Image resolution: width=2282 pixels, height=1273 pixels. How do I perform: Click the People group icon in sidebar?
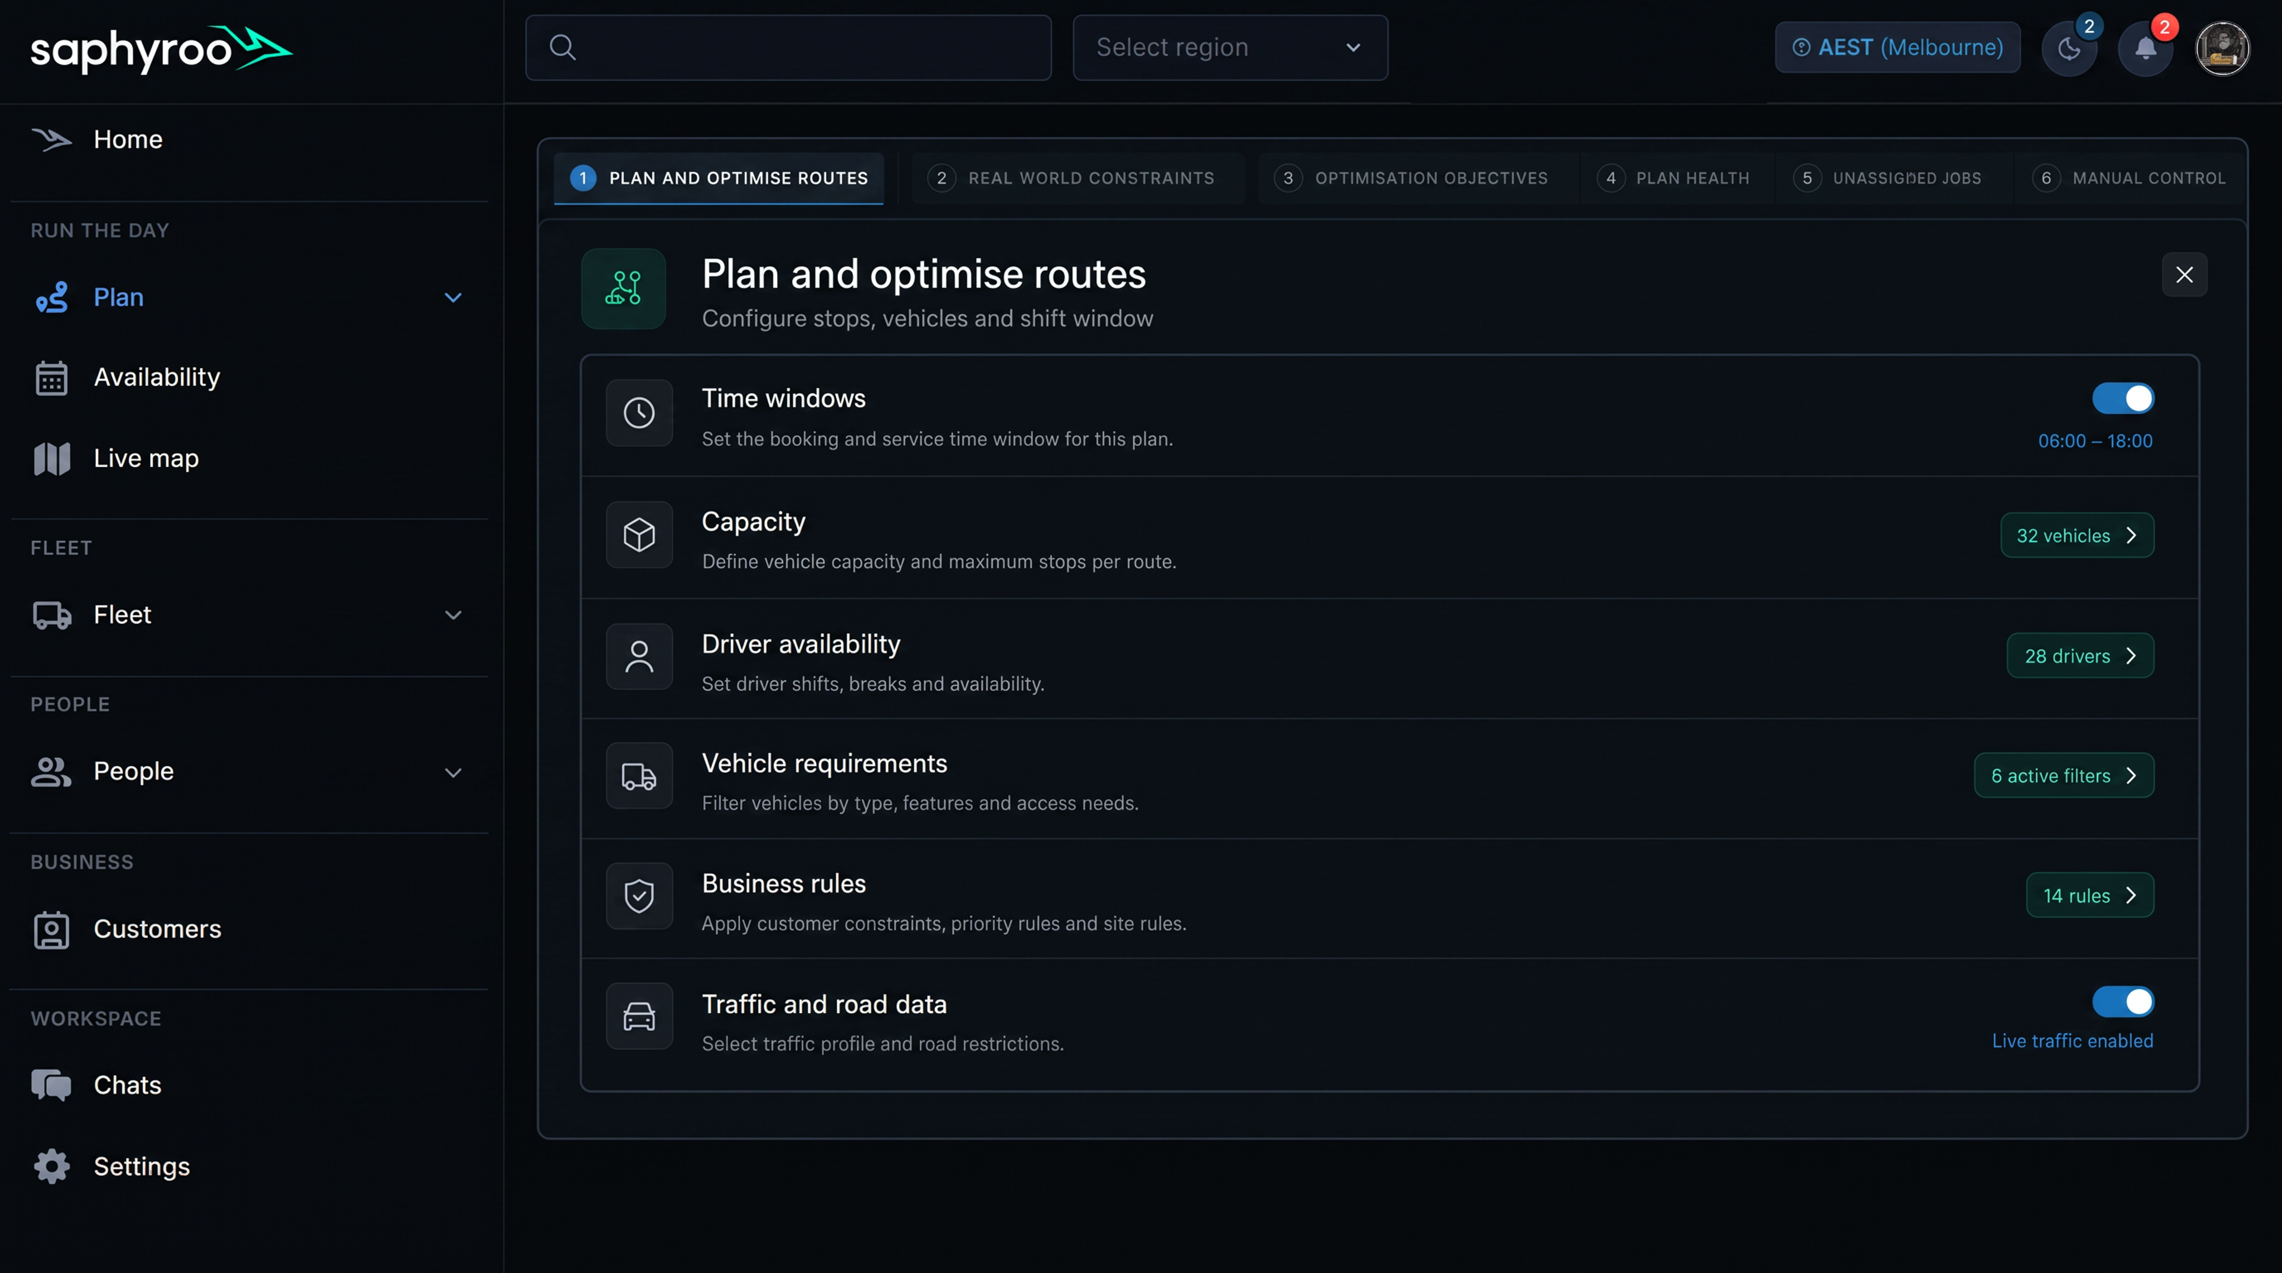coord(51,772)
